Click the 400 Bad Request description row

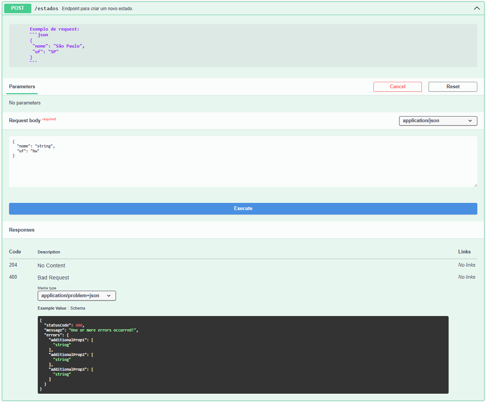click(x=53, y=277)
